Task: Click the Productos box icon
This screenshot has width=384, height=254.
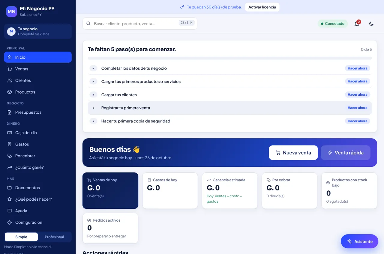Action: [10, 92]
